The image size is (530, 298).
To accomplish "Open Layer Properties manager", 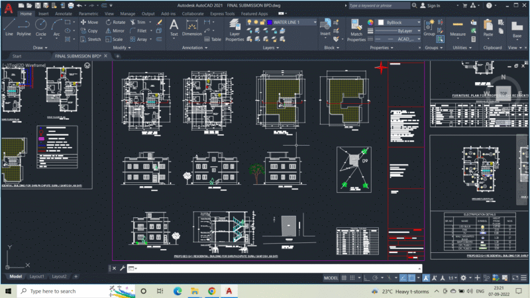I will click(235, 30).
